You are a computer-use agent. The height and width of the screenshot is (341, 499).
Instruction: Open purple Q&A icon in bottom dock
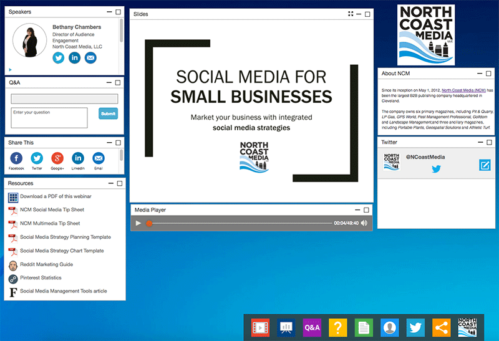[312, 327]
